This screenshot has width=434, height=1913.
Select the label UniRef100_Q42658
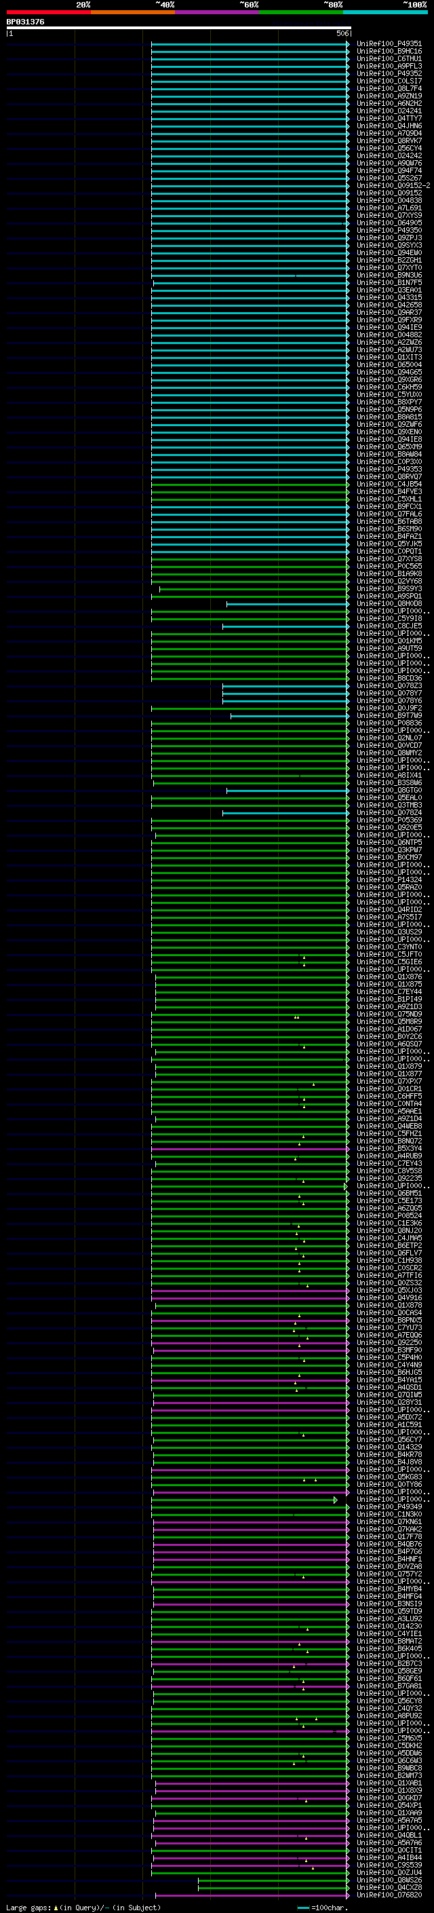click(x=389, y=305)
